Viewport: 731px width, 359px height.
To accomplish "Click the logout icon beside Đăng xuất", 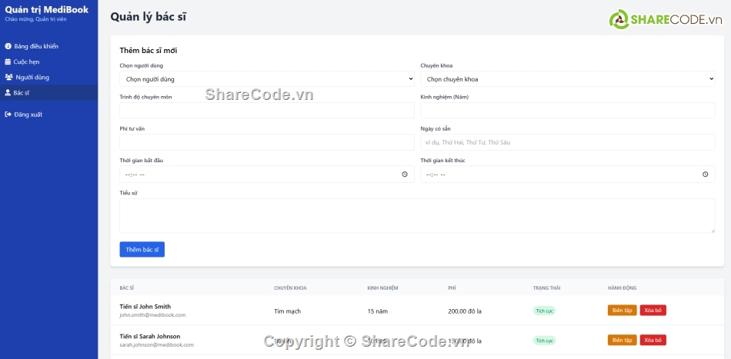I will click(x=8, y=115).
